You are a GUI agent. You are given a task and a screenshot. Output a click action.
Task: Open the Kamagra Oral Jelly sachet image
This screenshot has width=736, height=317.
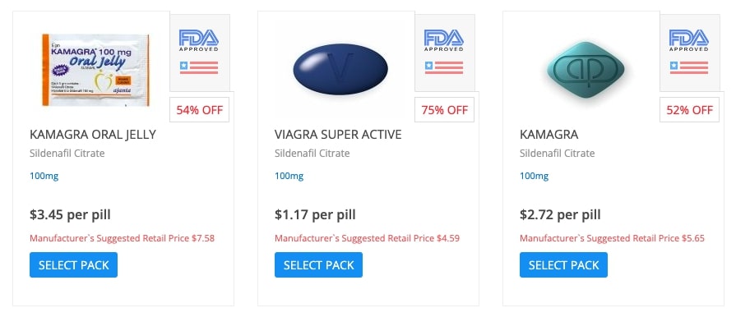[x=95, y=70]
